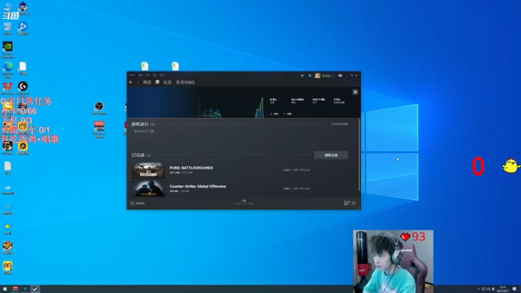Open the 商店 store tab in Steam
This screenshot has width=521, height=293.
pyautogui.click(x=147, y=82)
